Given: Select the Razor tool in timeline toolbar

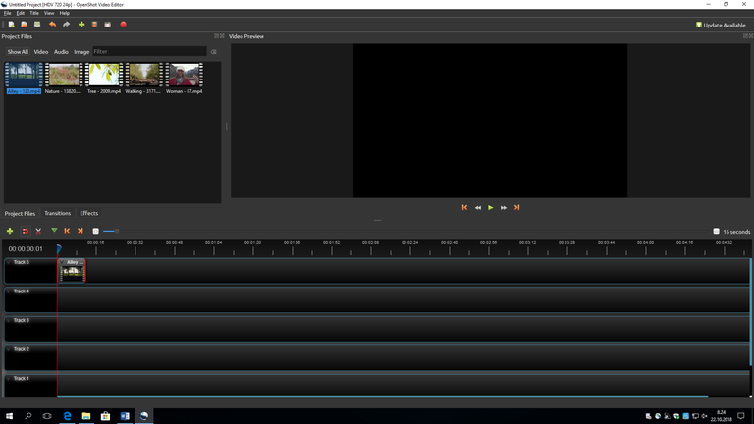Looking at the screenshot, I should pyautogui.click(x=38, y=231).
